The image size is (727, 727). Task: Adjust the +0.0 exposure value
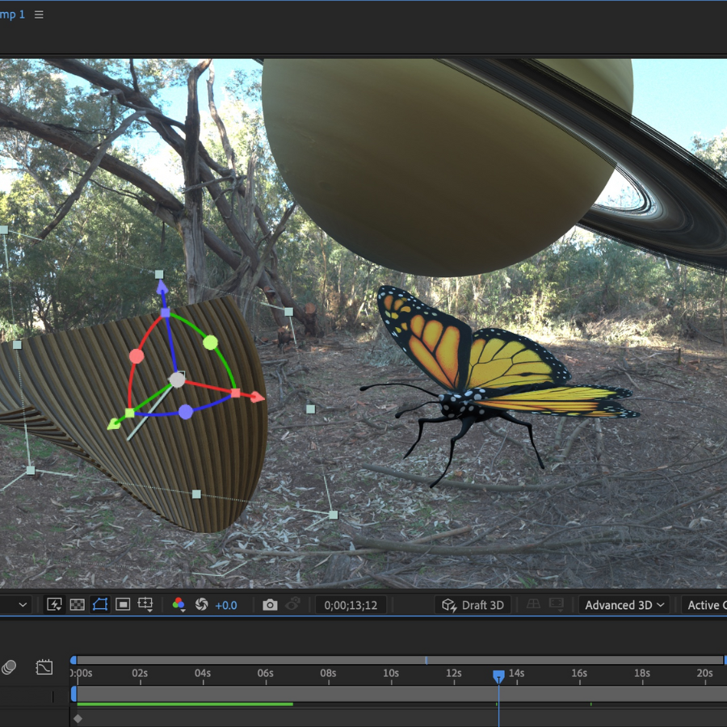[226, 605]
